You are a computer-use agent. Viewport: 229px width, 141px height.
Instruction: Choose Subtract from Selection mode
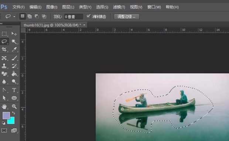(37, 16)
